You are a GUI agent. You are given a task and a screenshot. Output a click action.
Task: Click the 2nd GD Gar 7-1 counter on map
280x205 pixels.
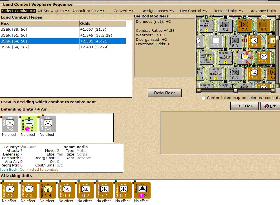pos(254,74)
